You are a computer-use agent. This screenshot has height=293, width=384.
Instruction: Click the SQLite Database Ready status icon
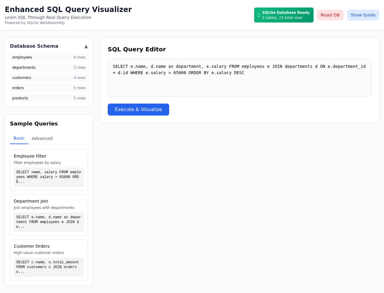[259, 15]
